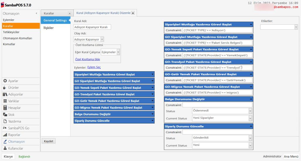Open Current Status dropdown showing Yeni

point(250,145)
